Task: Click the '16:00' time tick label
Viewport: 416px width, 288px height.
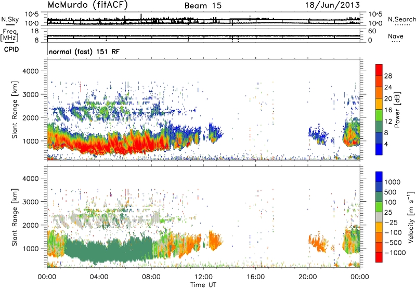Action: click(256, 277)
